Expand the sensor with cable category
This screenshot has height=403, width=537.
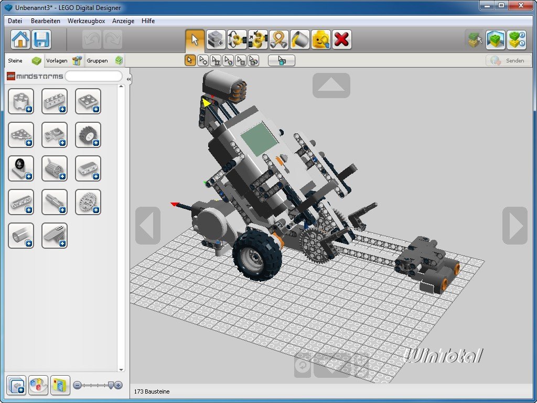(55, 236)
